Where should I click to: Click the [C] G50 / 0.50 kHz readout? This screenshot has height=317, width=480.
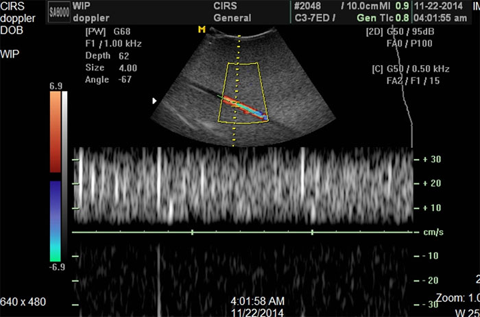[411, 68]
